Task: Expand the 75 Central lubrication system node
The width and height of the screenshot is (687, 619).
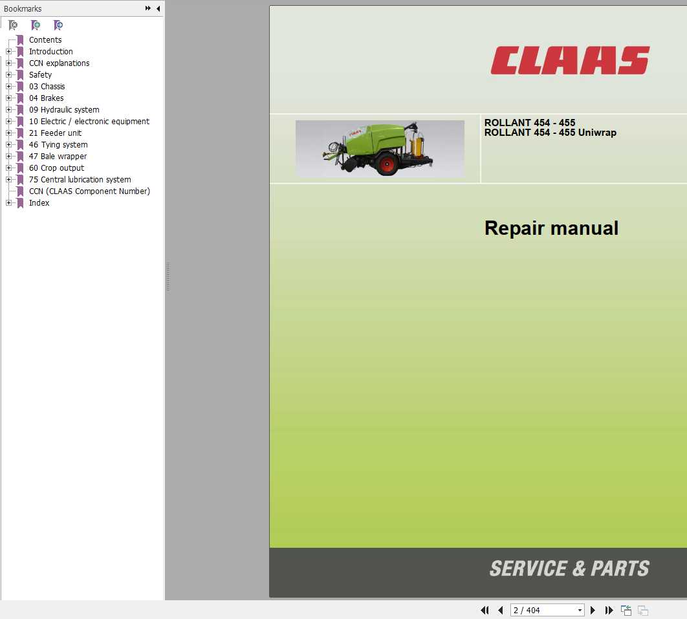Action: tap(8, 180)
